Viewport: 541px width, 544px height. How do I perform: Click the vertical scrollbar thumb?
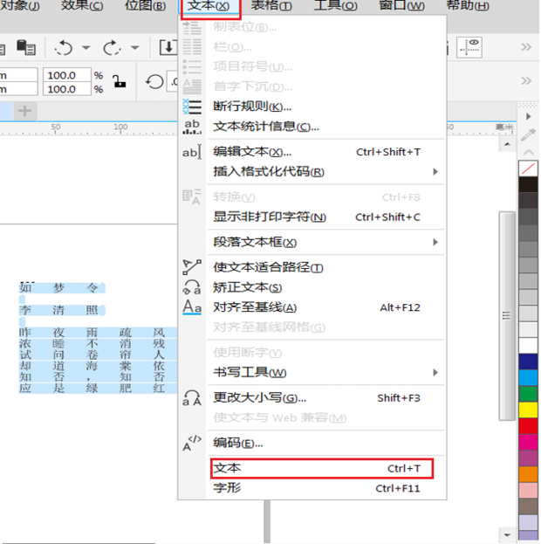[507, 316]
